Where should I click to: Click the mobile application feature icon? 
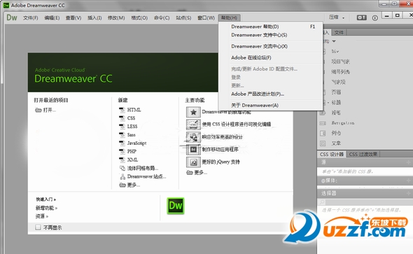(x=193, y=150)
